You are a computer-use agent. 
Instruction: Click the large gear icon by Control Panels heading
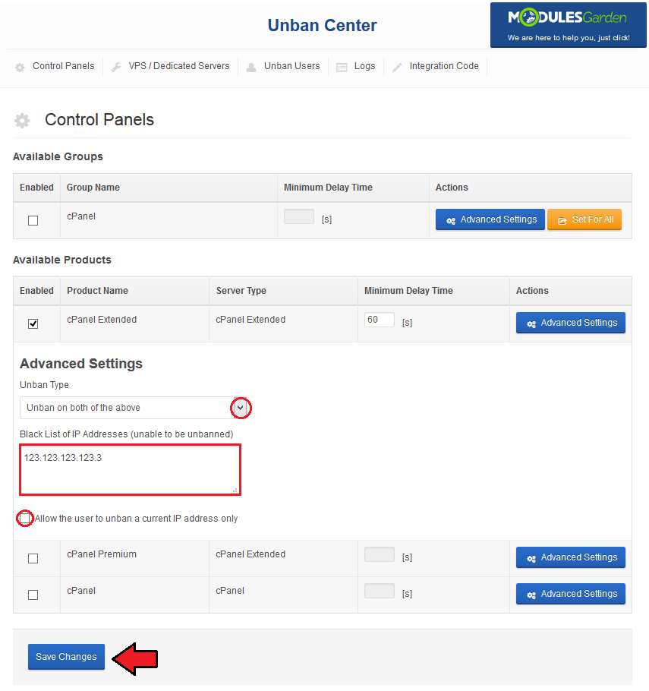(x=22, y=120)
